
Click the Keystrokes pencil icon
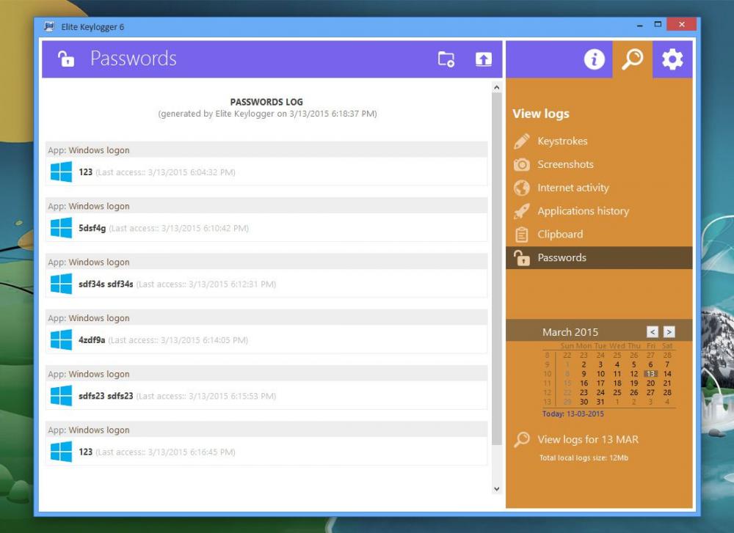point(522,141)
